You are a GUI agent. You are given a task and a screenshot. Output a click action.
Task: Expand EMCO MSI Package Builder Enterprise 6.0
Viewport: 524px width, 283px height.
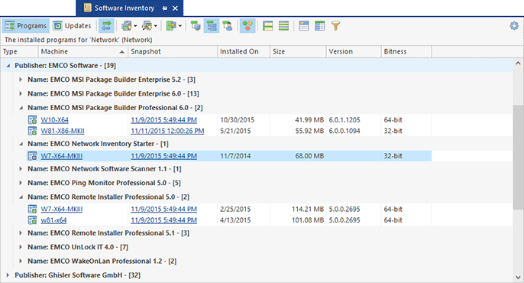21,93
